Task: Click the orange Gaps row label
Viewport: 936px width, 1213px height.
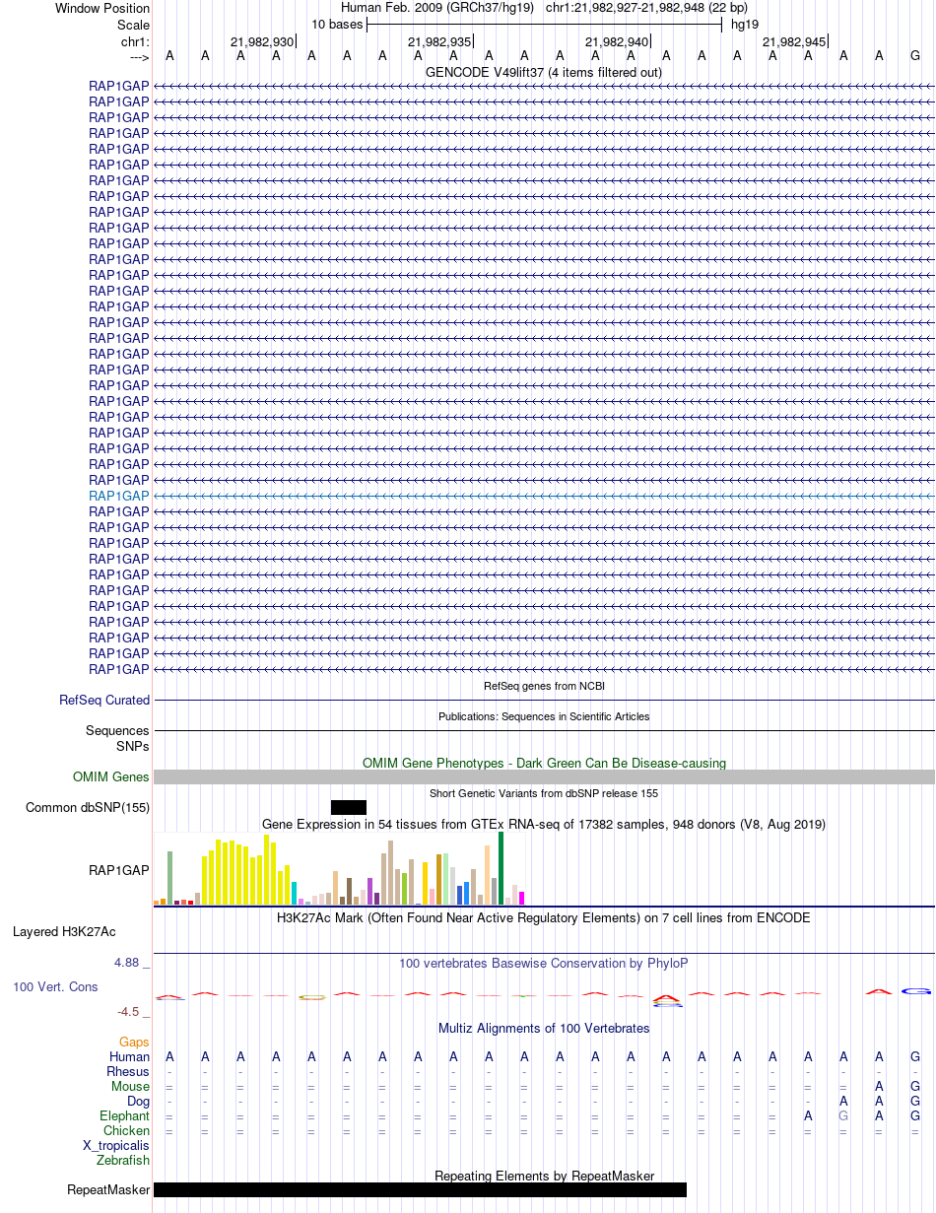Action: pos(134,1042)
